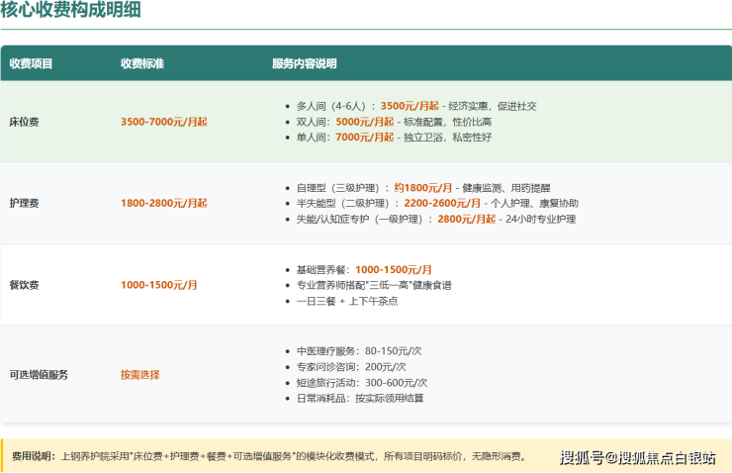Select the 服务内容说明 column header
Screen dimensions: 732x473
pos(304,63)
